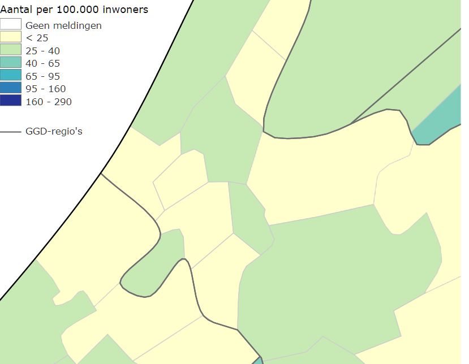469x364 pixels.
Task: Click the '160 - 290' dark blue swatch
Action: click(11, 101)
